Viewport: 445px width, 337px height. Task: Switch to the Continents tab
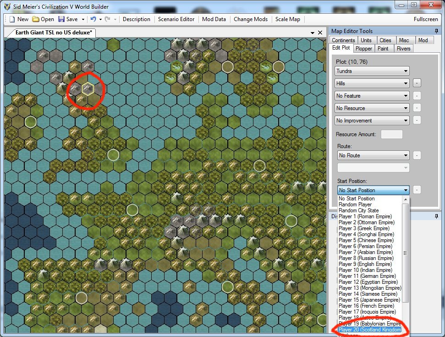[x=343, y=40]
